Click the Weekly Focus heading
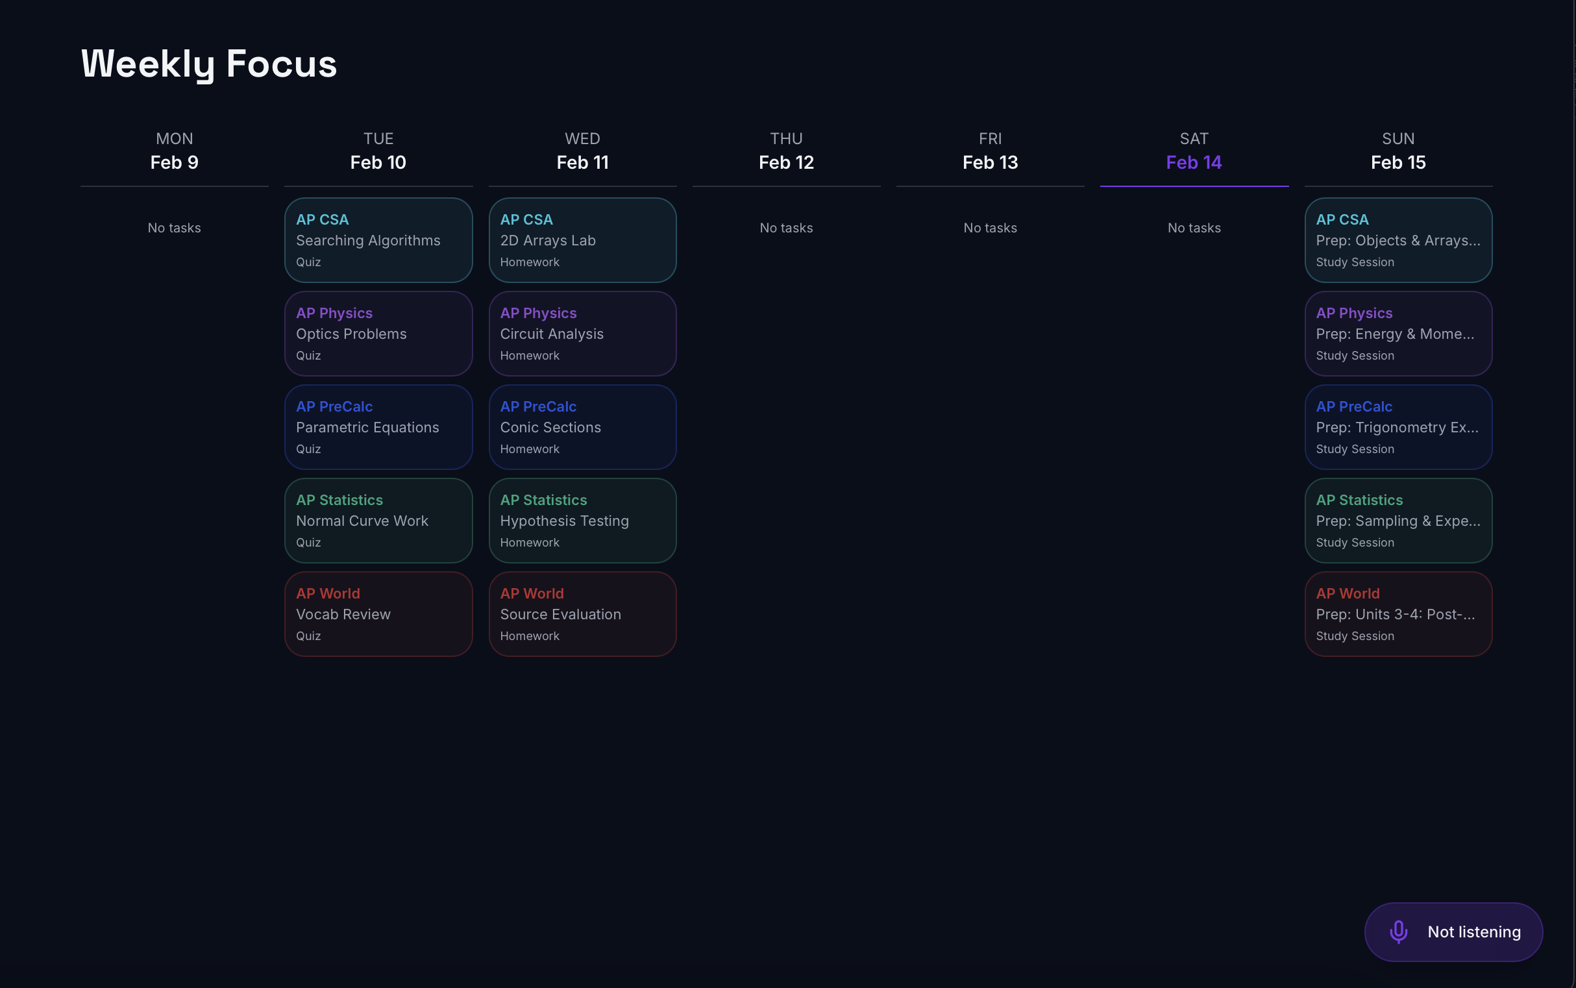Viewport: 1576px width, 988px height. coord(209,64)
